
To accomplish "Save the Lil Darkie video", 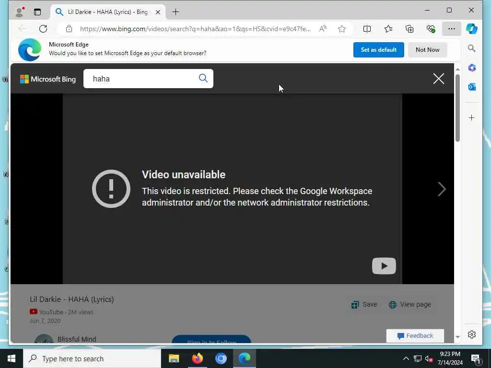I will pyautogui.click(x=364, y=304).
